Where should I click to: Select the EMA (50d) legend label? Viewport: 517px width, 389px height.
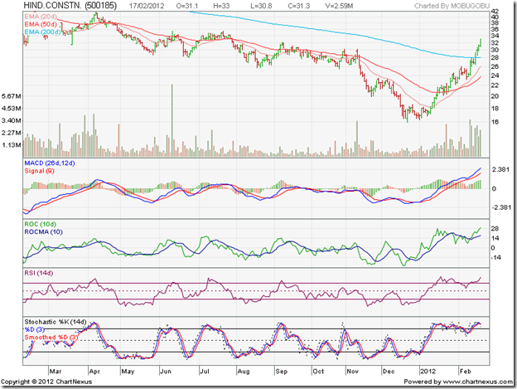click(41, 24)
